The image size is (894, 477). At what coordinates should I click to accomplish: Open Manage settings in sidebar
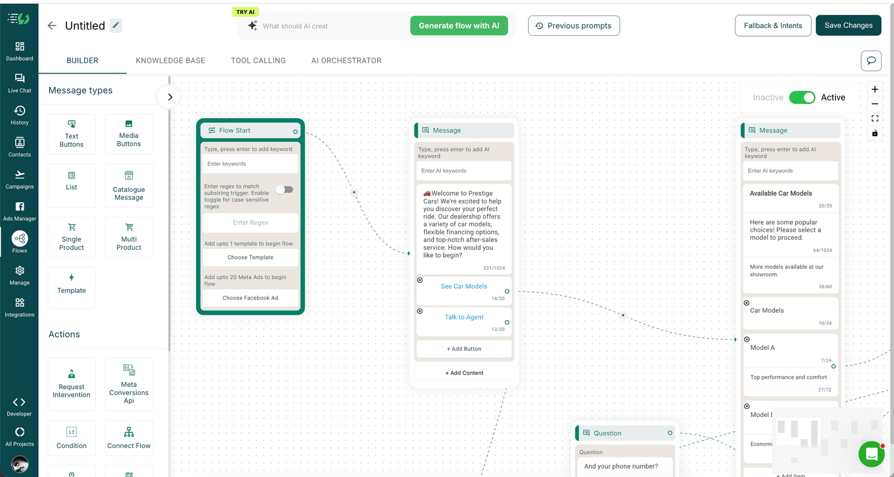tap(20, 276)
